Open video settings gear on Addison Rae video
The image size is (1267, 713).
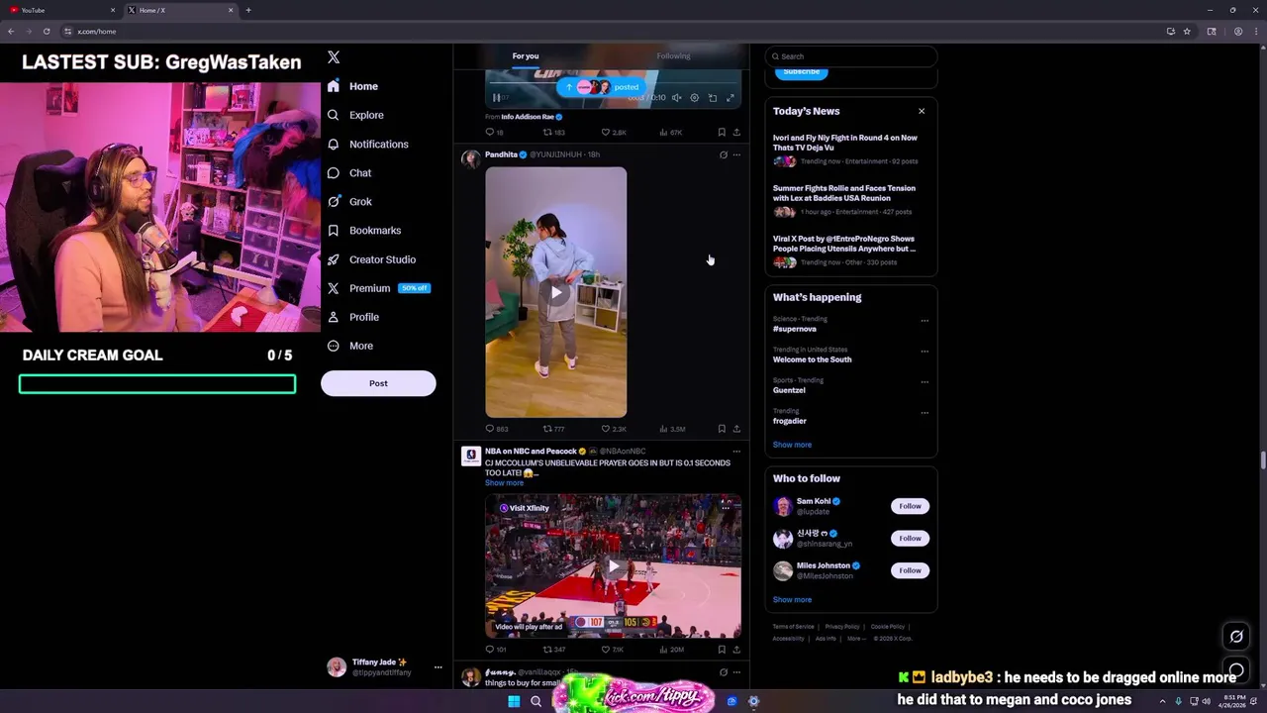(695, 98)
